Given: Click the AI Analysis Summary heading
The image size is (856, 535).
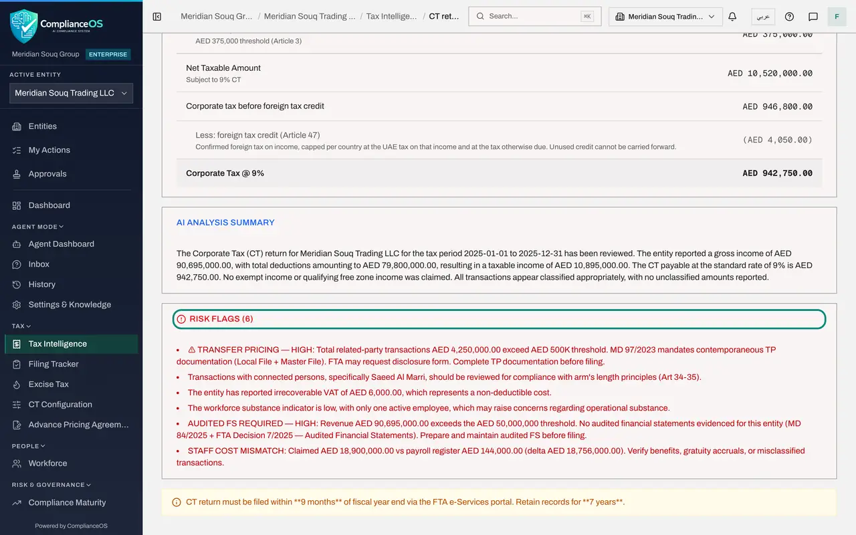Looking at the screenshot, I should [225, 223].
